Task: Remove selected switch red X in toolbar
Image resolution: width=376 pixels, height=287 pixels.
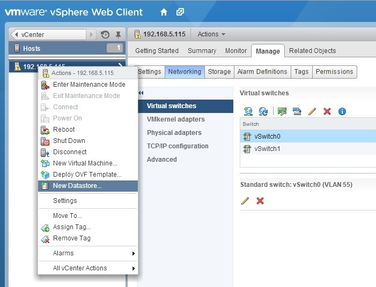Action: click(x=327, y=111)
